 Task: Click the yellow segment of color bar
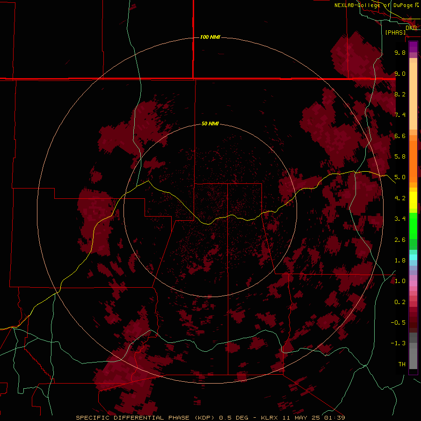pyautogui.click(x=413, y=200)
